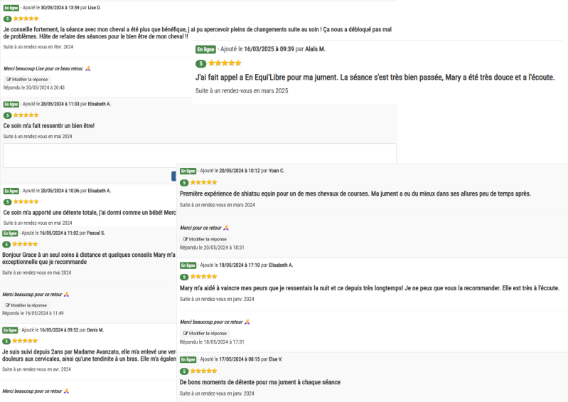Click the star rating on Yoan C.'s review

pos(203,182)
